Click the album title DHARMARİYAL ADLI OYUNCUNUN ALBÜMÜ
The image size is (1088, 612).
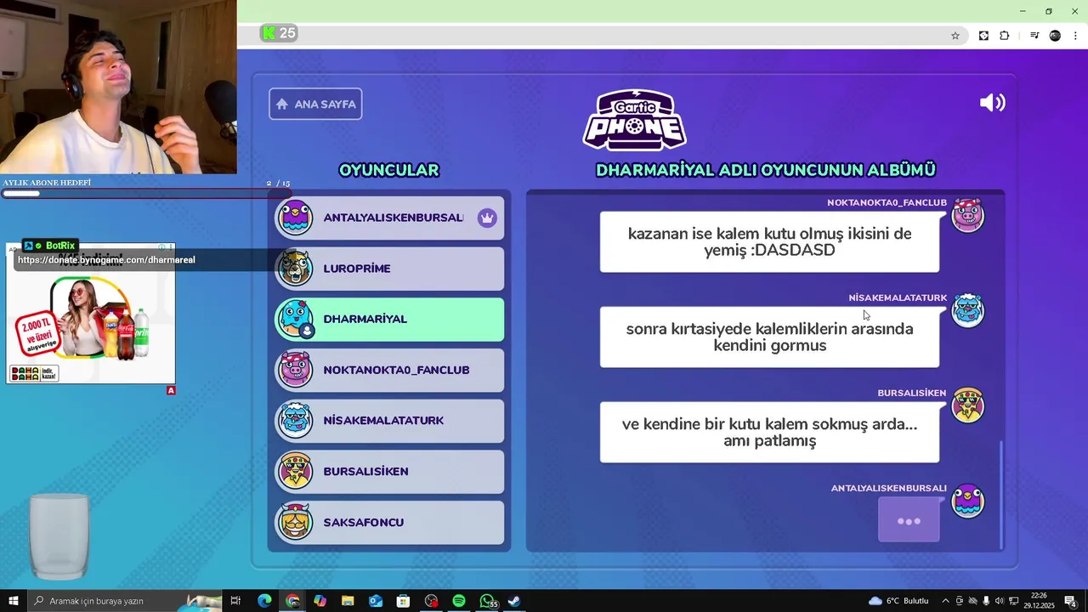(766, 170)
